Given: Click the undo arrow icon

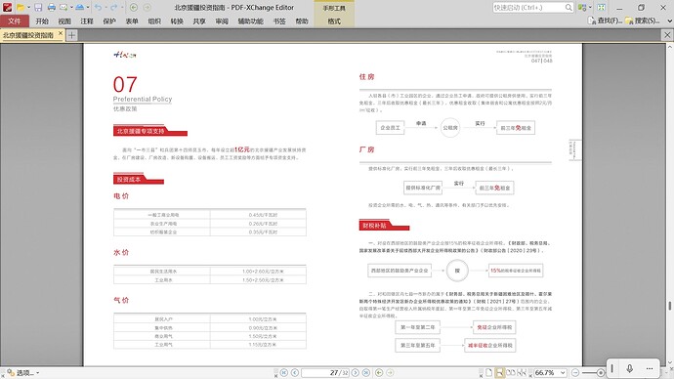Looking at the screenshot, I should [x=98, y=7].
